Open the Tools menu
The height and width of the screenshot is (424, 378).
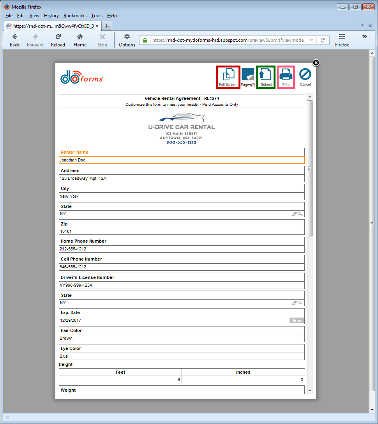[x=97, y=16]
